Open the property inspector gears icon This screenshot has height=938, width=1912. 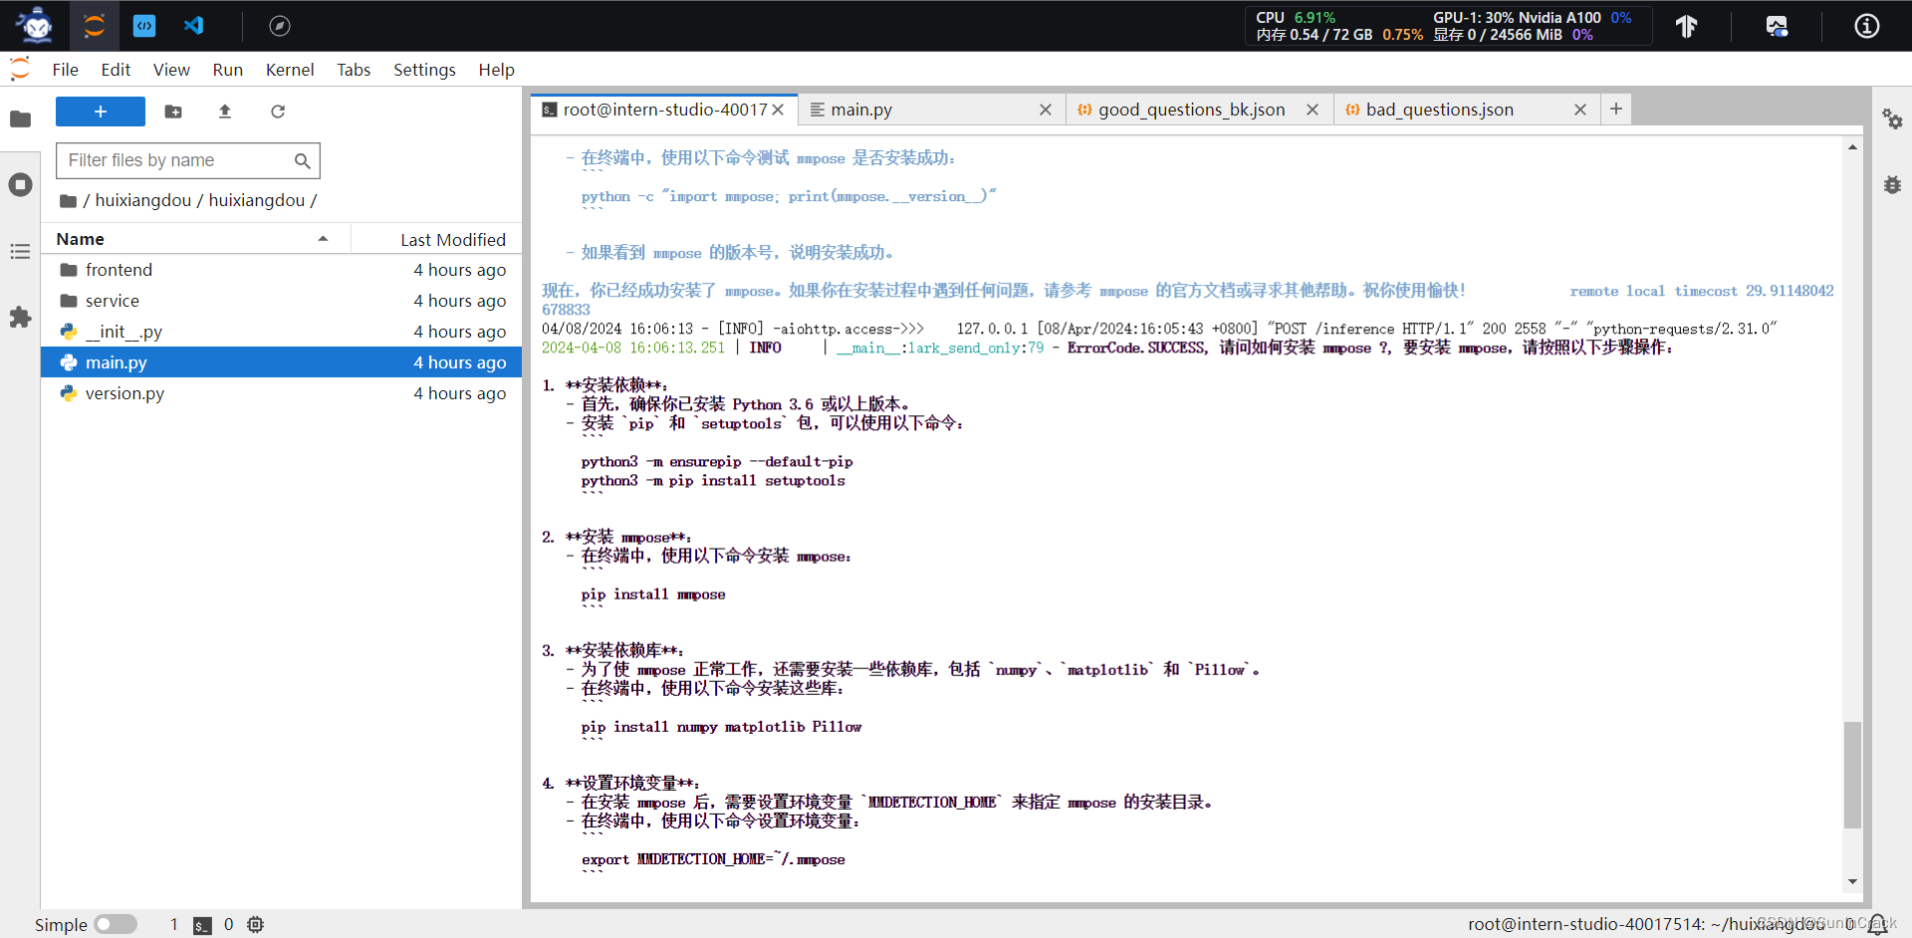pyautogui.click(x=1892, y=119)
